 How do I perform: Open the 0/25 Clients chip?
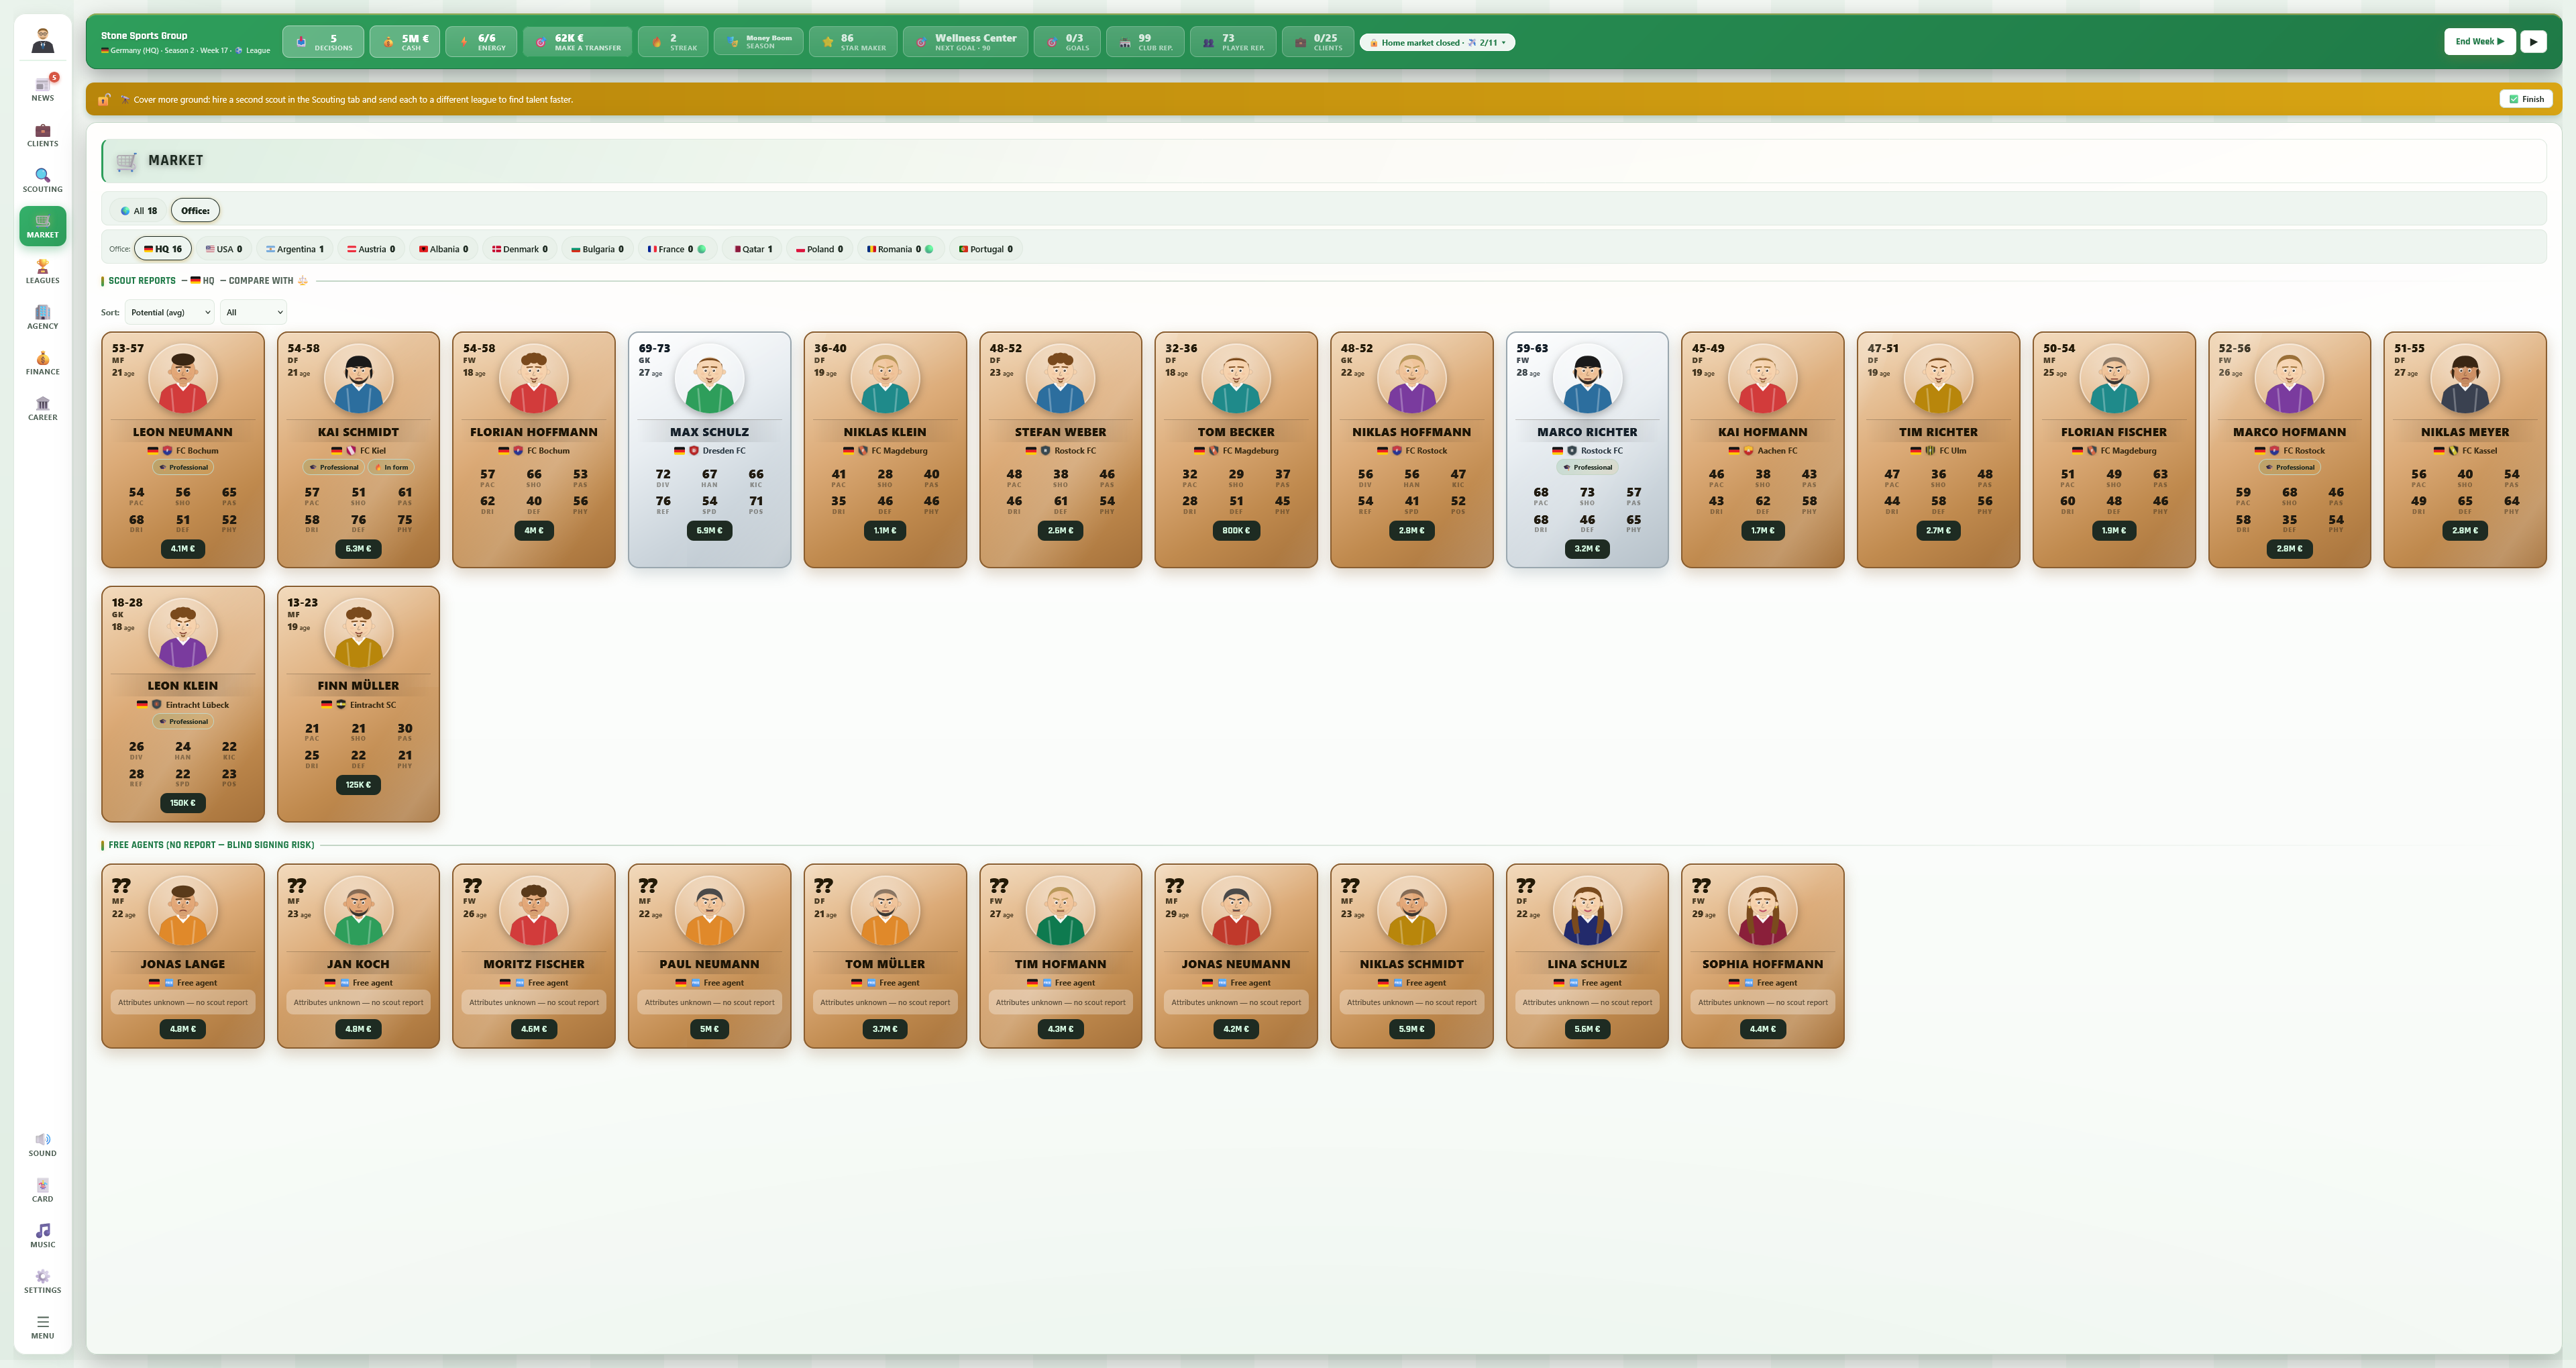tap(1317, 42)
